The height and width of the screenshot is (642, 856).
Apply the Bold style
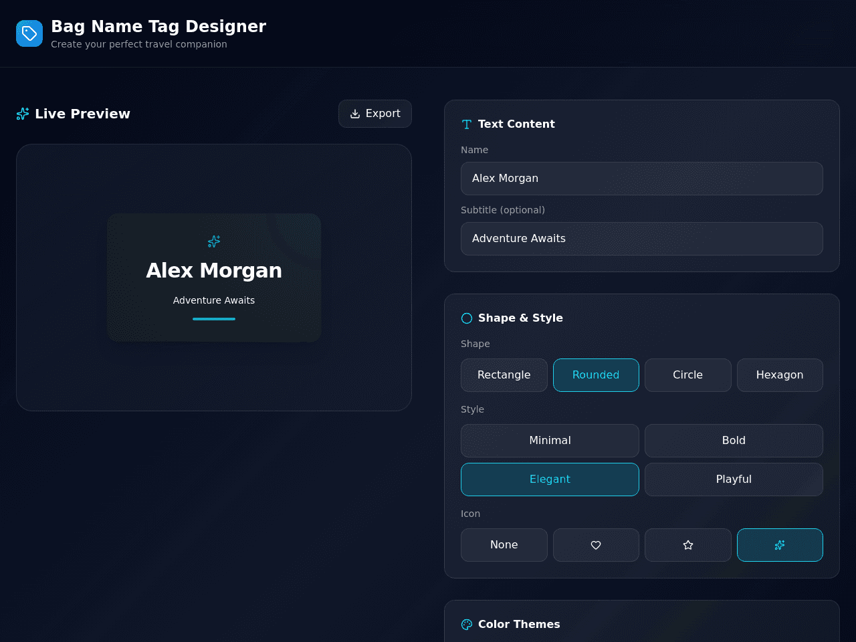point(734,441)
